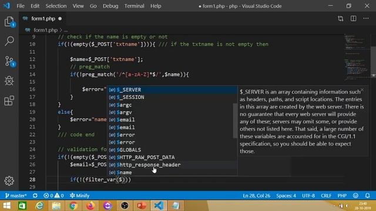The image size is (376, 211).
Task: Select $_SESSION suggestion
Action: [172, 97]
